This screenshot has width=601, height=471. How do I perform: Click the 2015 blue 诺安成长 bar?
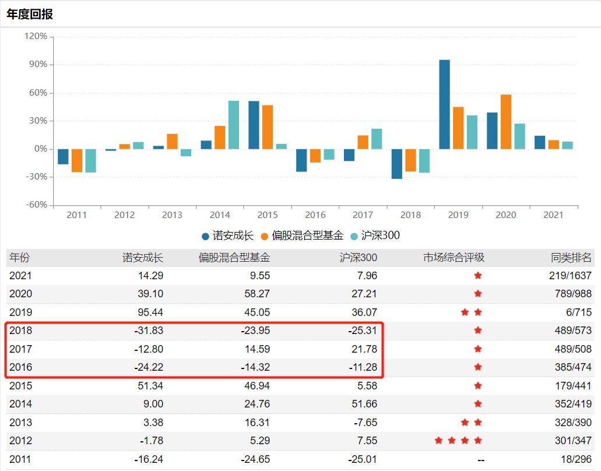point(254,125)
